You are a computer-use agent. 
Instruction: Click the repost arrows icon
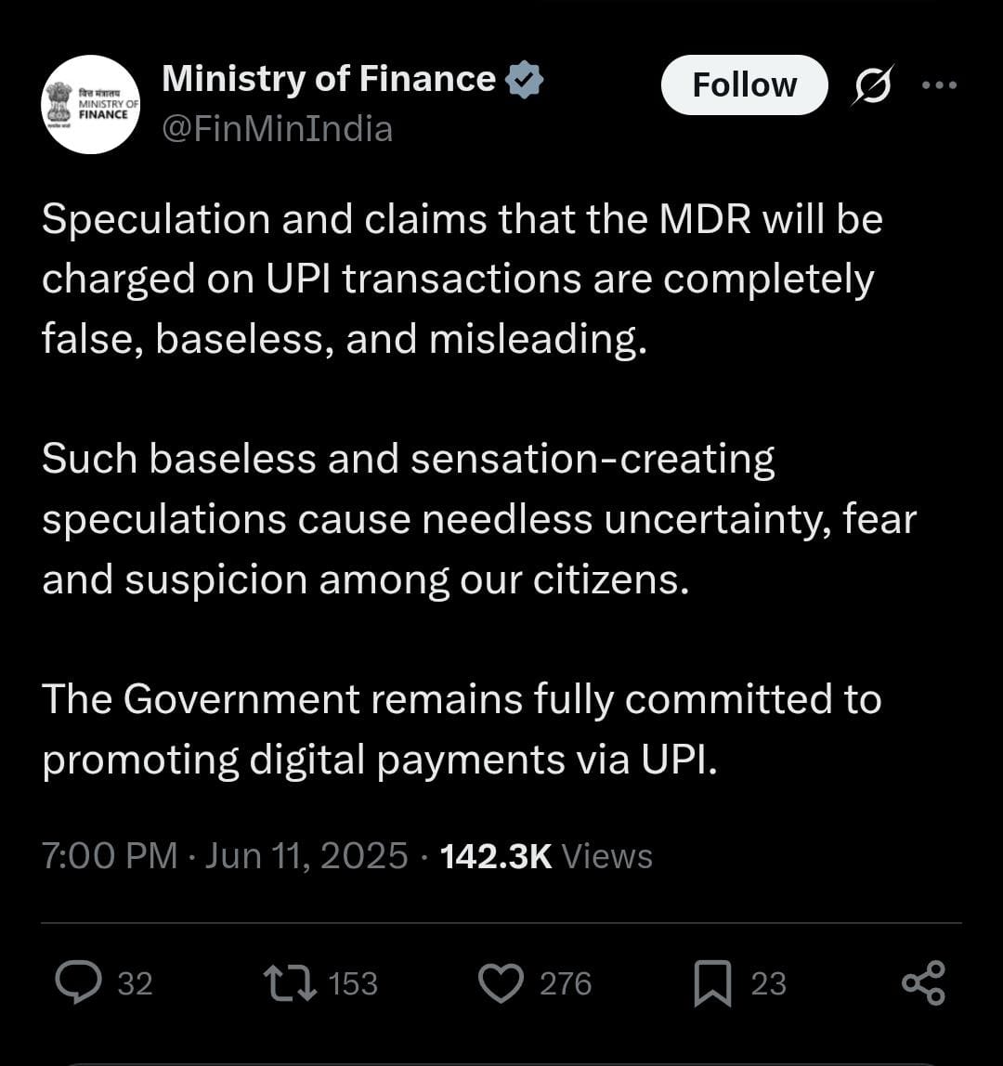(x=290, y=983)
